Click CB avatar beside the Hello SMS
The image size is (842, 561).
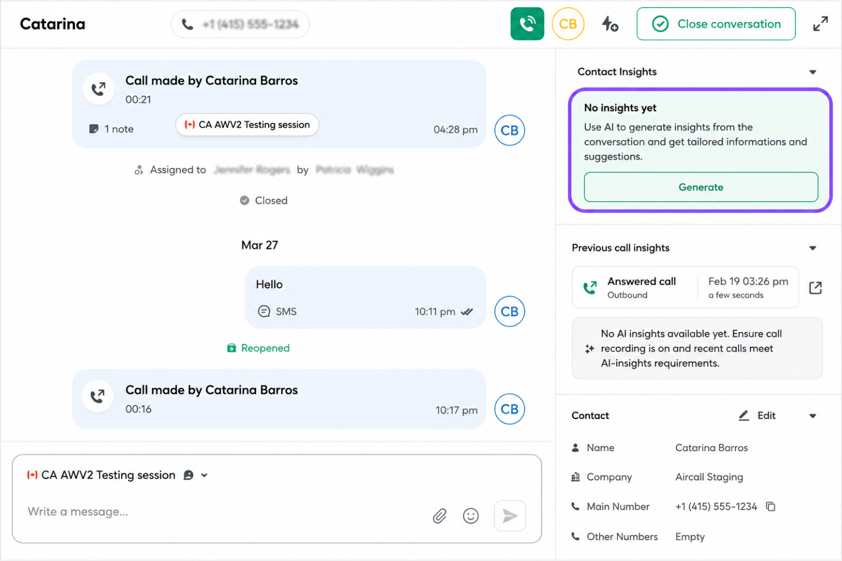[x=509, y=311]
